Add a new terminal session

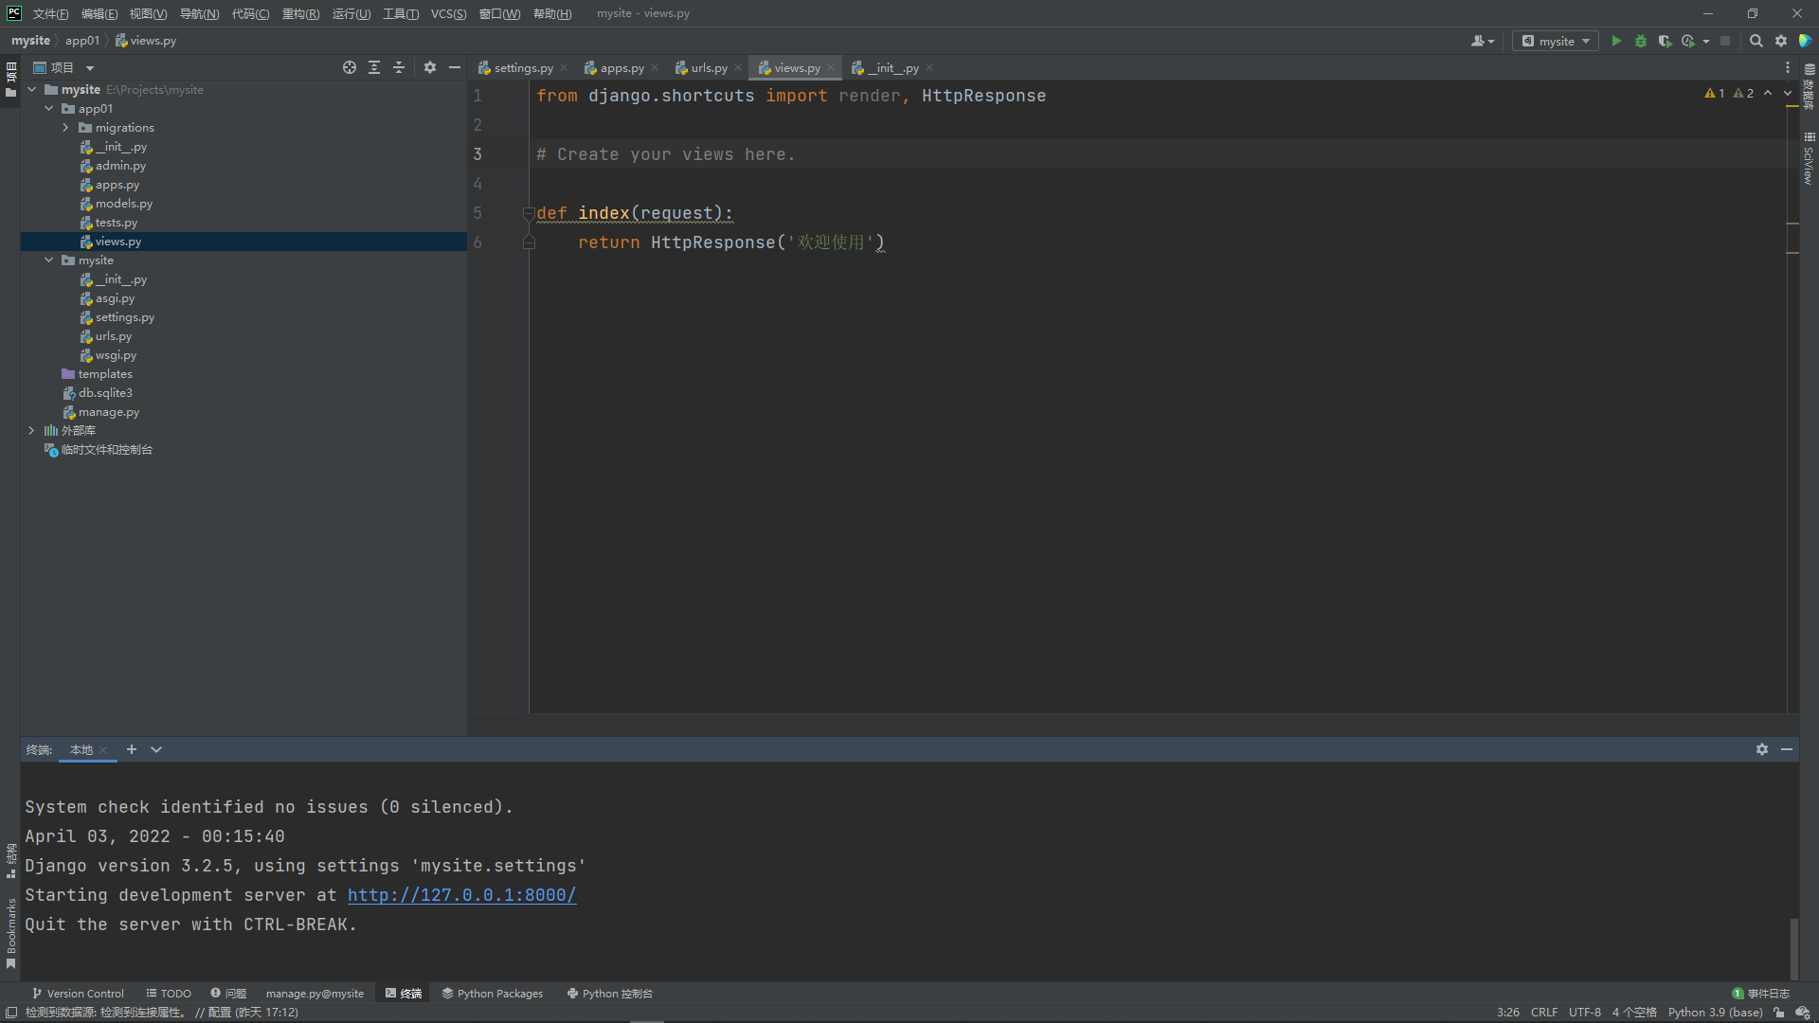pos(132,749)
